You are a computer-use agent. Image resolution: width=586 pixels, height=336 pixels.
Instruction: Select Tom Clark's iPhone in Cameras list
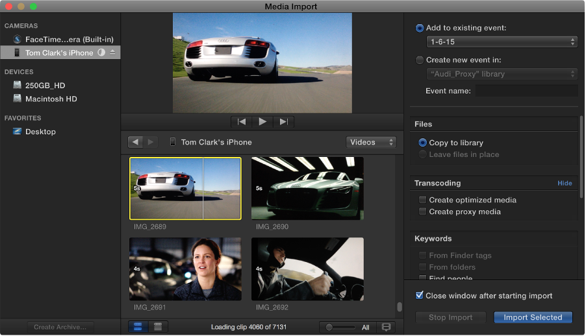tap(60, 53)
